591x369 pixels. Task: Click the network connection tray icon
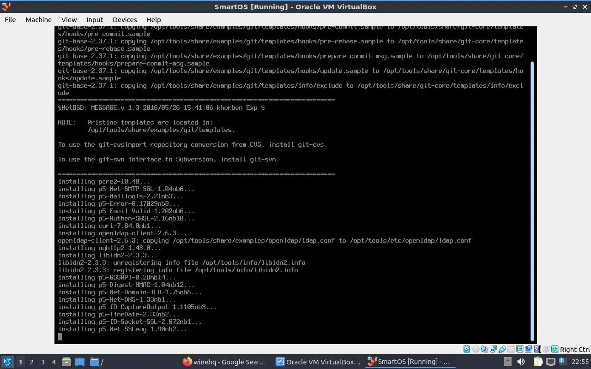(x=551, y=362)
